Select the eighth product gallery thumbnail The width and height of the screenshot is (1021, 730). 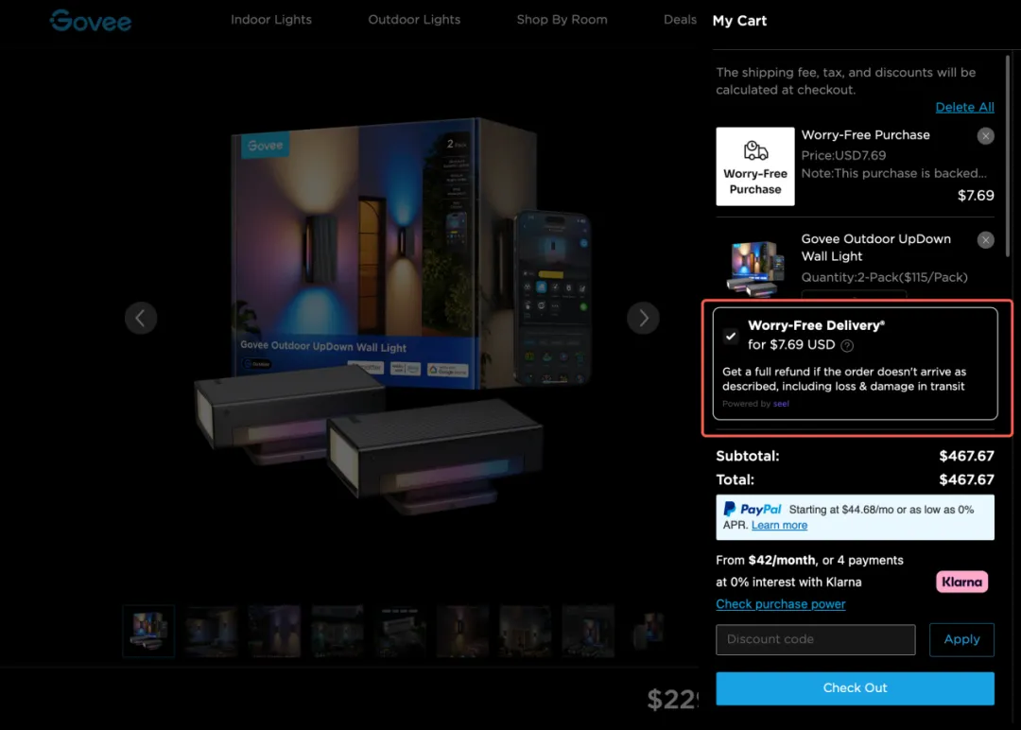coord(588,631)
